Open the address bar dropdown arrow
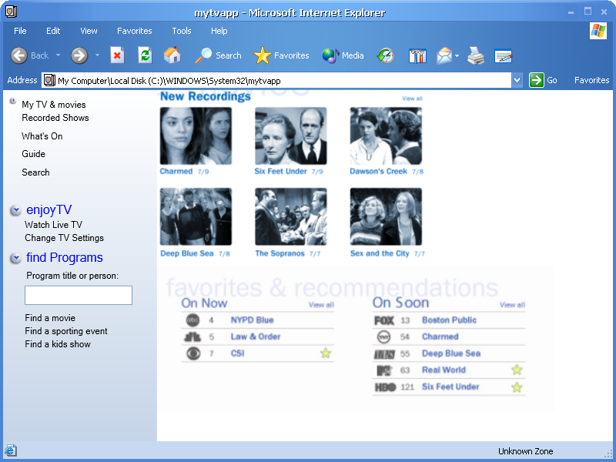This screenshot has width=616, height=462. (517, 80)
